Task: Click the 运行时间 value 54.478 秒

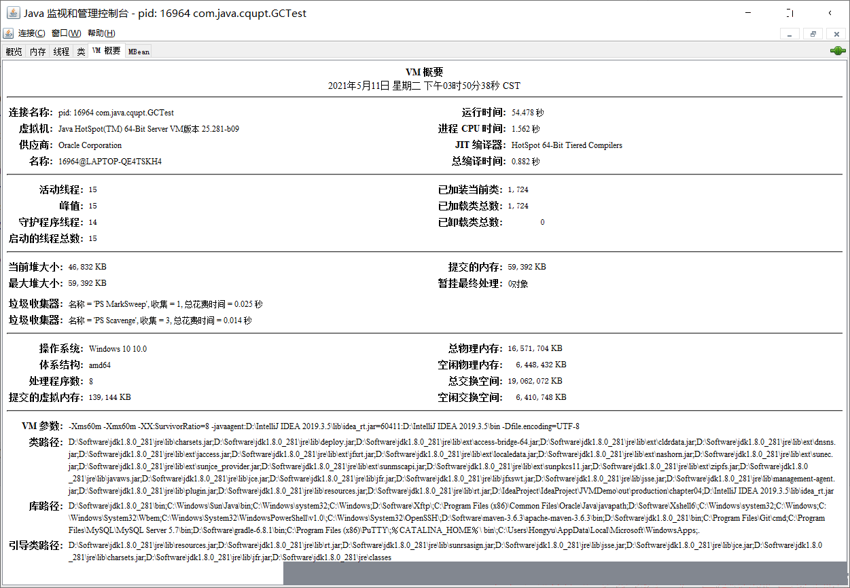Action: (528, 113)
